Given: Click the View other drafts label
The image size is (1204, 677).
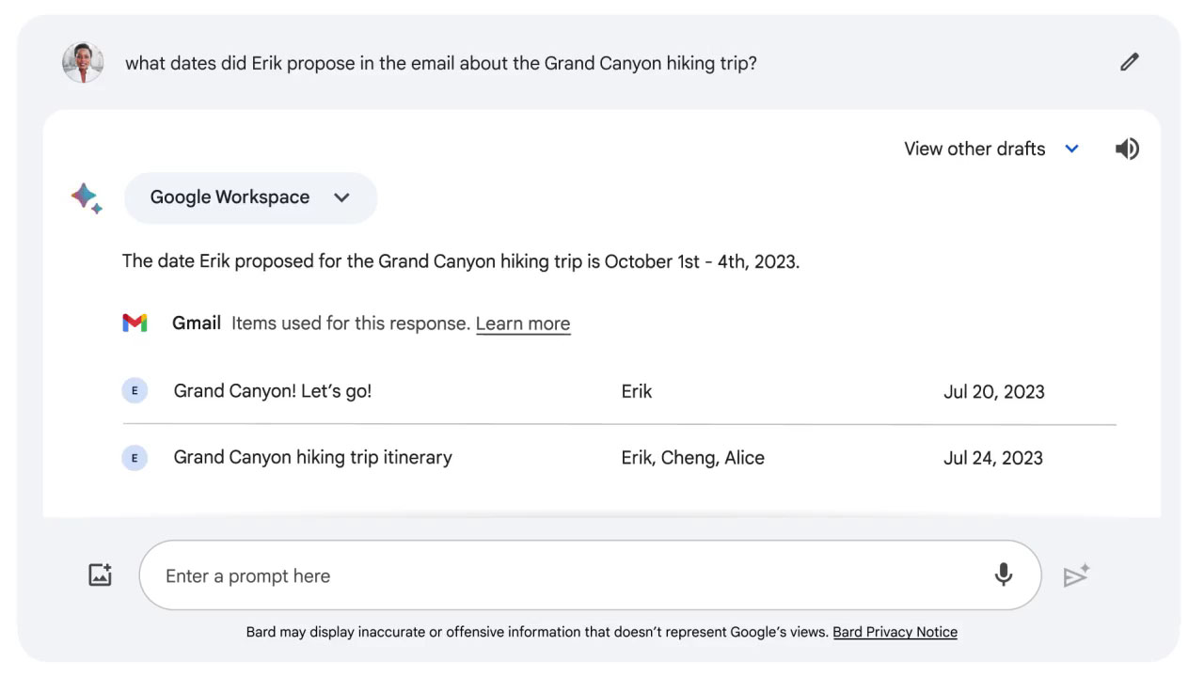Looking at the screenshot, I should point(974,149).
